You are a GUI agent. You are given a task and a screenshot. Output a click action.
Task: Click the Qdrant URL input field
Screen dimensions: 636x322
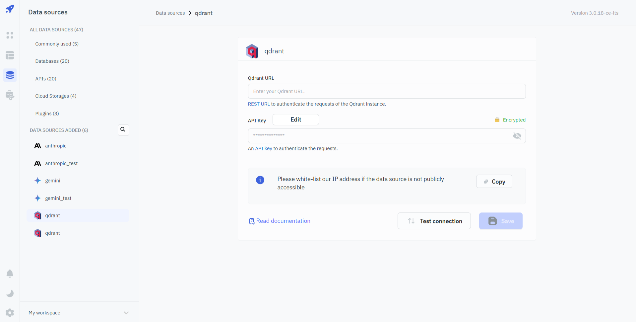[386, 91]
